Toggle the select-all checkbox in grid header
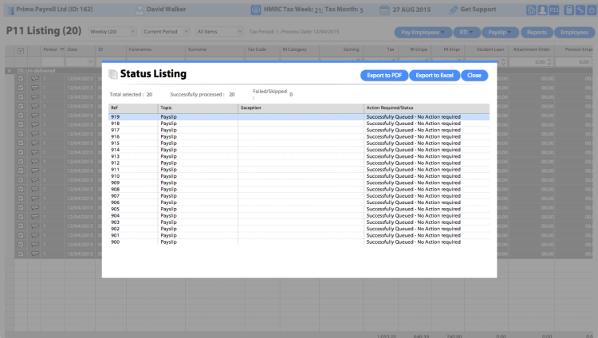The image size is (598, 338). pyautogui.click(x=21, y=50)
